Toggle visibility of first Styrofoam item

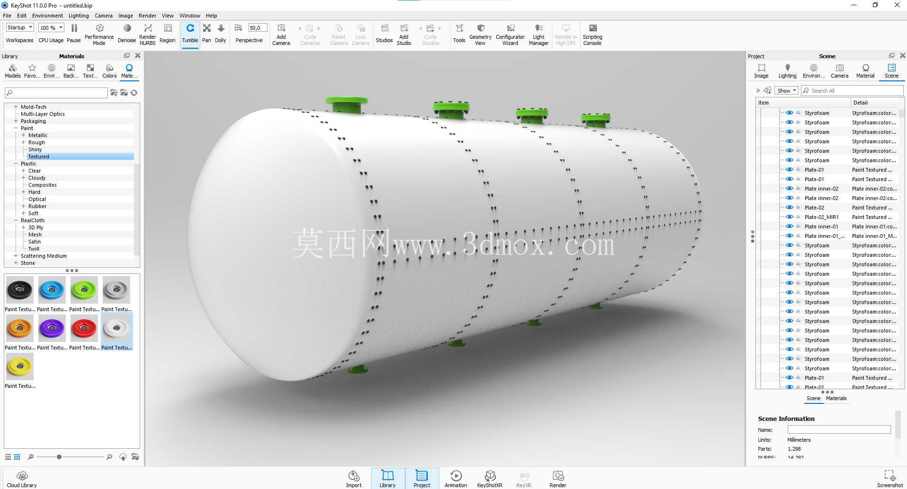(789, 113)
